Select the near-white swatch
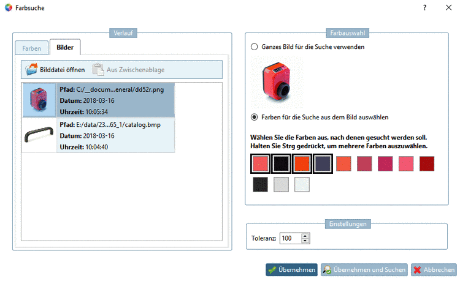Viewport: 460px width, 281px height. [302, 184]
